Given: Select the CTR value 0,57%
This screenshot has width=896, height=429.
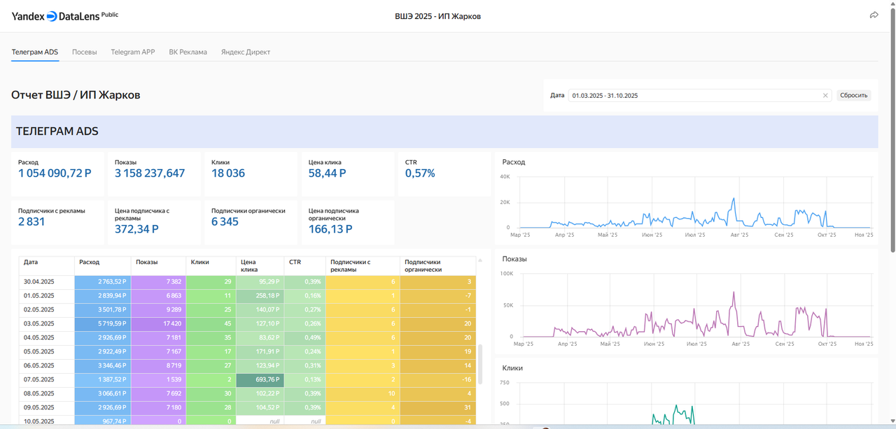Looking at the screenshot, I should click(420, 173).
